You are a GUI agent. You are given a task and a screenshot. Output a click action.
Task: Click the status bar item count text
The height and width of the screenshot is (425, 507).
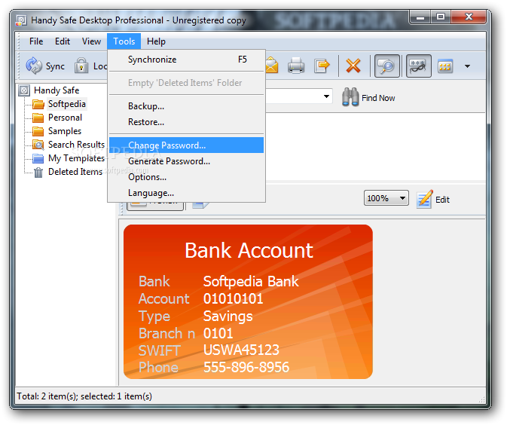coord(84,396)
